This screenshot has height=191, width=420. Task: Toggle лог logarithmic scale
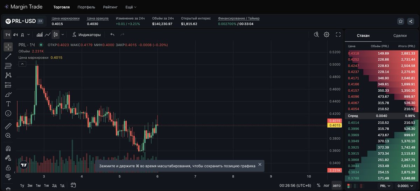[326, 185]
